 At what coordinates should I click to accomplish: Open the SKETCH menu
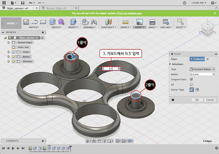click(x=34, y=27)
